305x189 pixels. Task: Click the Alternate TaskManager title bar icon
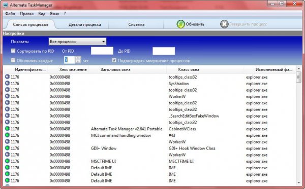[6, 5]
